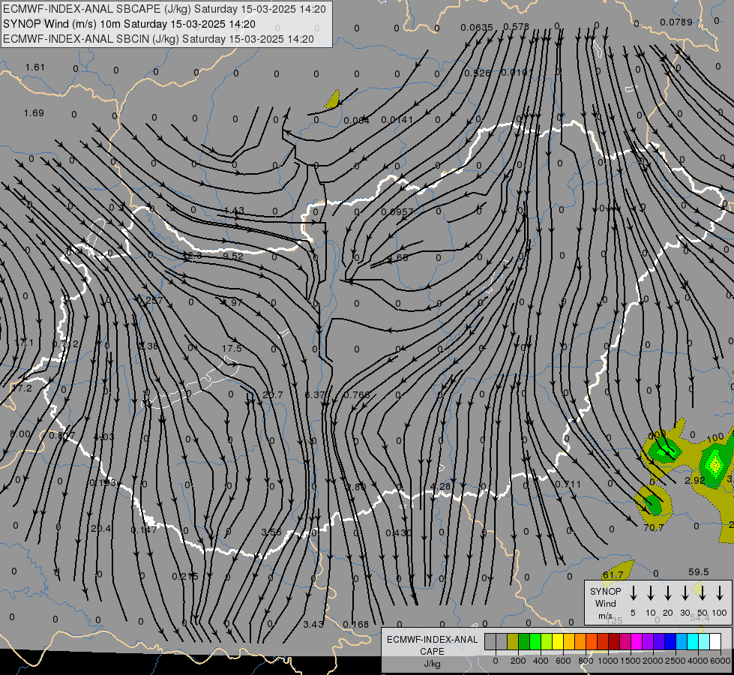Screen dimensions: 734x675
Task: Select the SBCIN title line
Action: pyautogui.click(x=158, y=39)
